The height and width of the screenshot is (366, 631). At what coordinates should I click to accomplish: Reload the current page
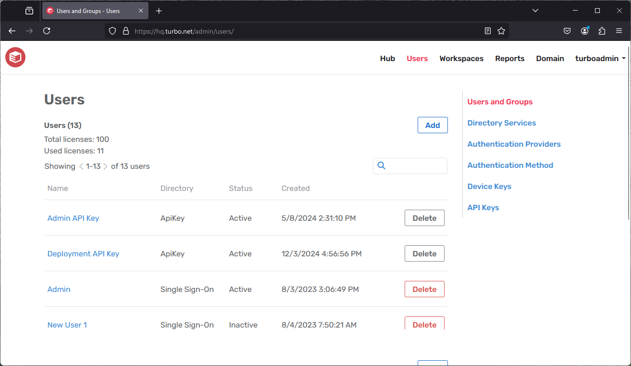(46, 31)
